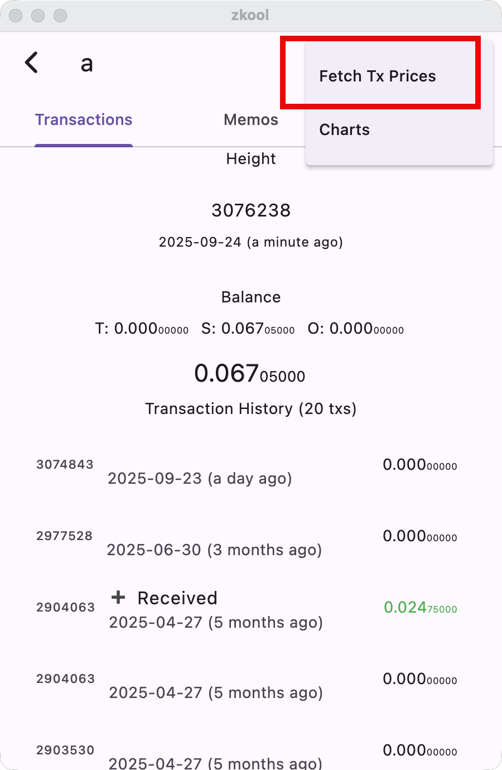The image size is (502, 770).
Task: Open Charts from the popup menu
Action: coord(344,130)
